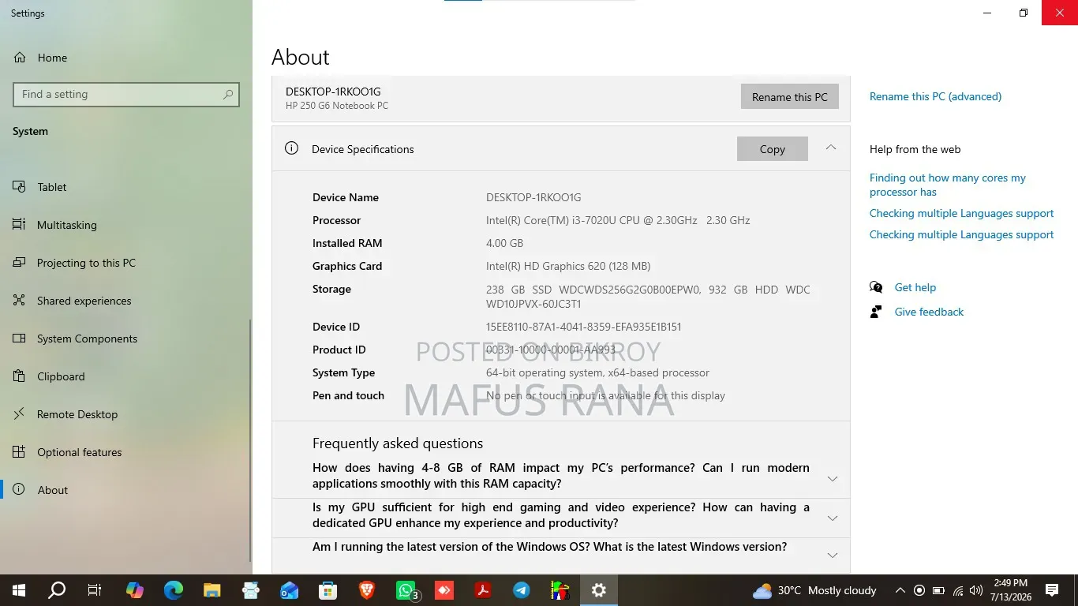Click the Storage value text

(648, 297)
